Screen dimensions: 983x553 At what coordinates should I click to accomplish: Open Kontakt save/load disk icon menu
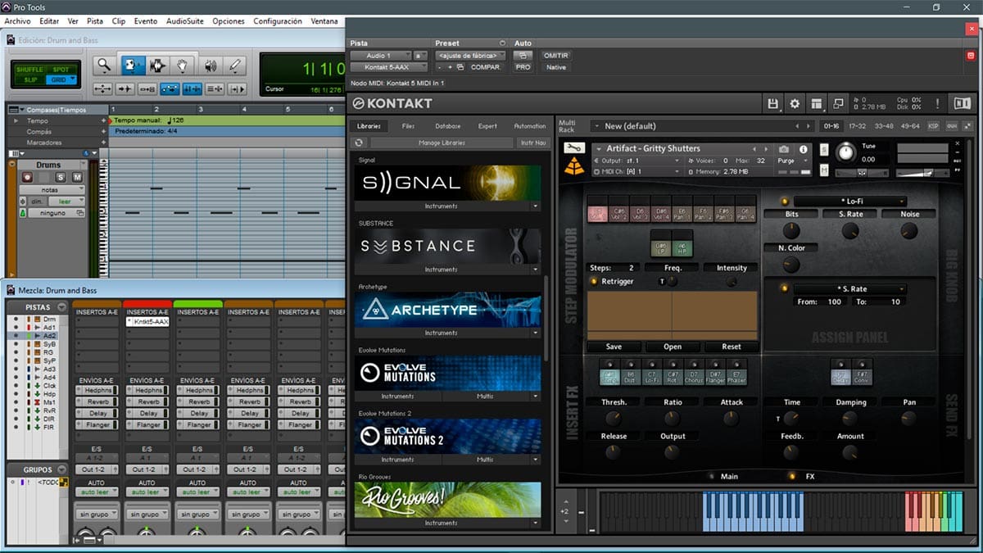click(x=772, y=104)
